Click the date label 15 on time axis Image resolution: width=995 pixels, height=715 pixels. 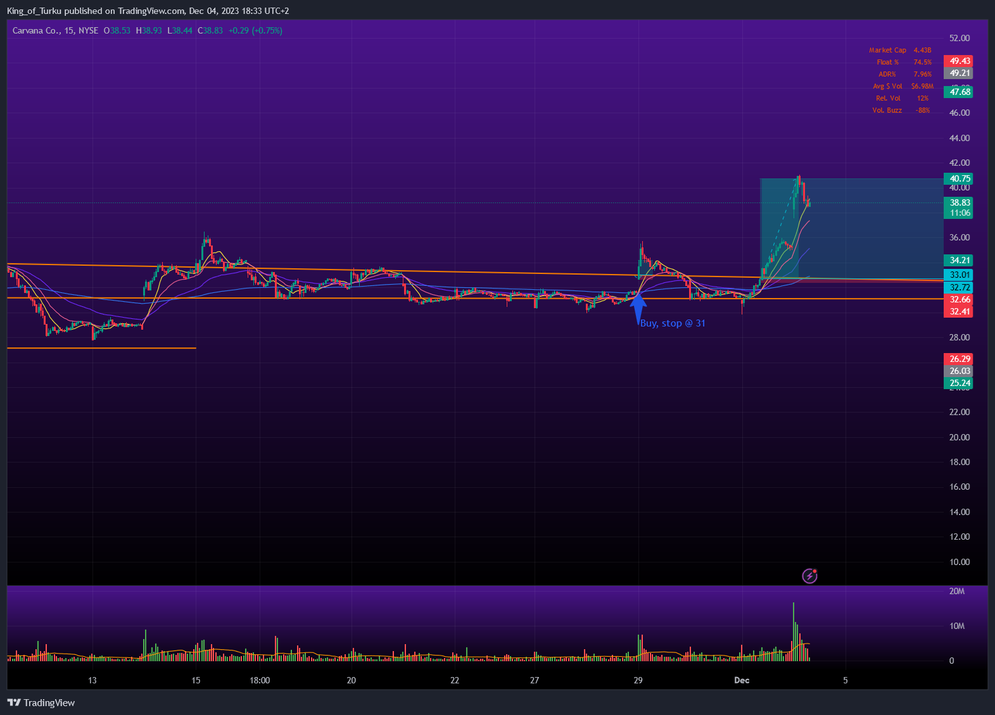[x=196, y=681]
